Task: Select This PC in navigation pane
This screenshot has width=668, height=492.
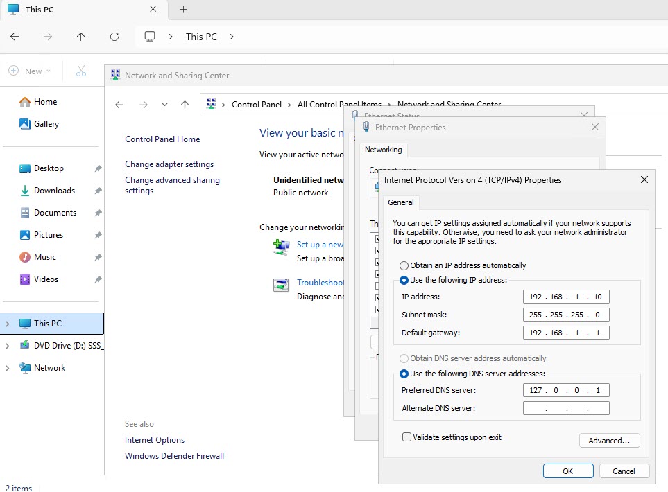Action: (52, 324)
